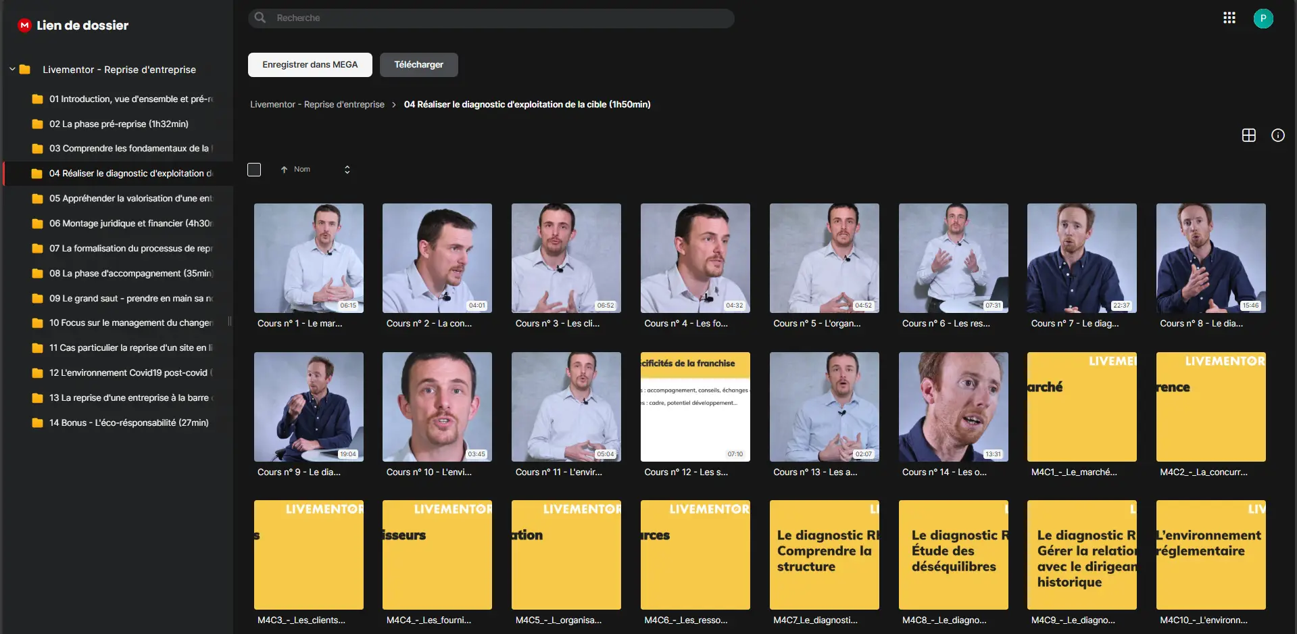Open Cours n° 10 - L'envi... video thumbnail
This screenshot has height=634, width=1297.
point(437,407)
